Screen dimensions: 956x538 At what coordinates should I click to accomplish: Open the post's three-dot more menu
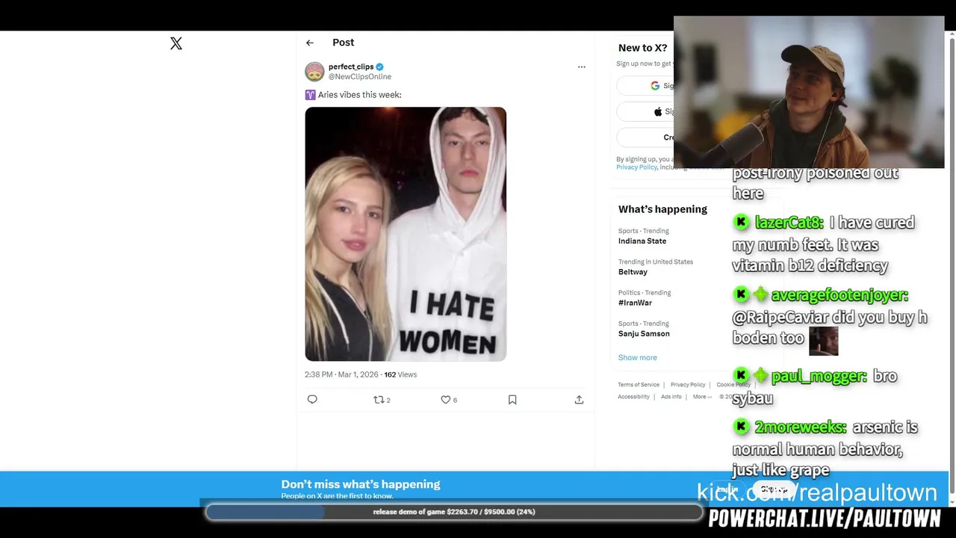pyautogui.click(x=582, y=67)
